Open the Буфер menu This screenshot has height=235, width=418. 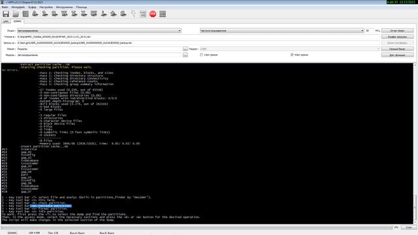click(x=32, y=7)
